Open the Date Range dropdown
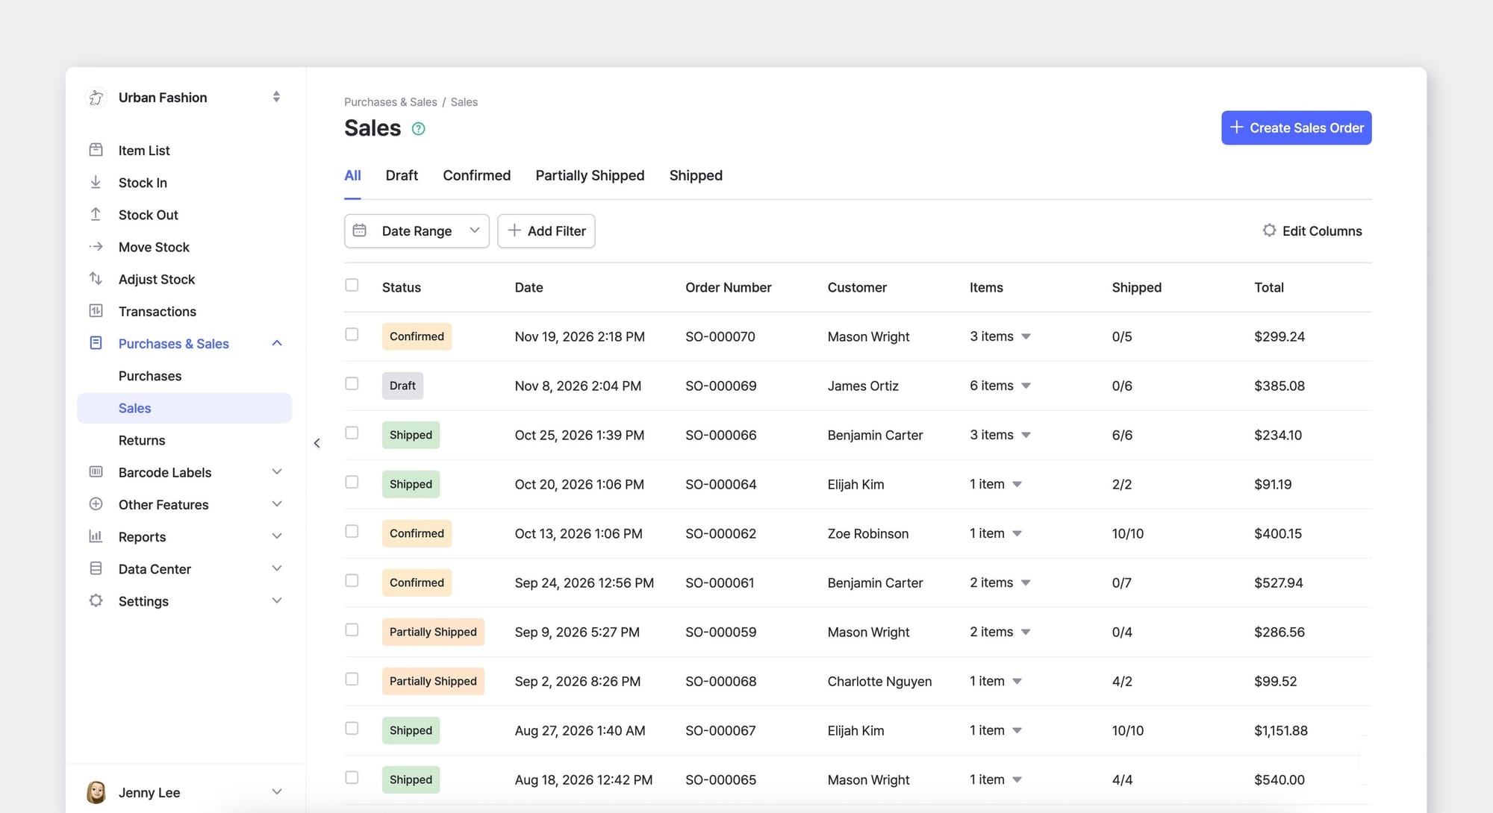 point(417,231)
